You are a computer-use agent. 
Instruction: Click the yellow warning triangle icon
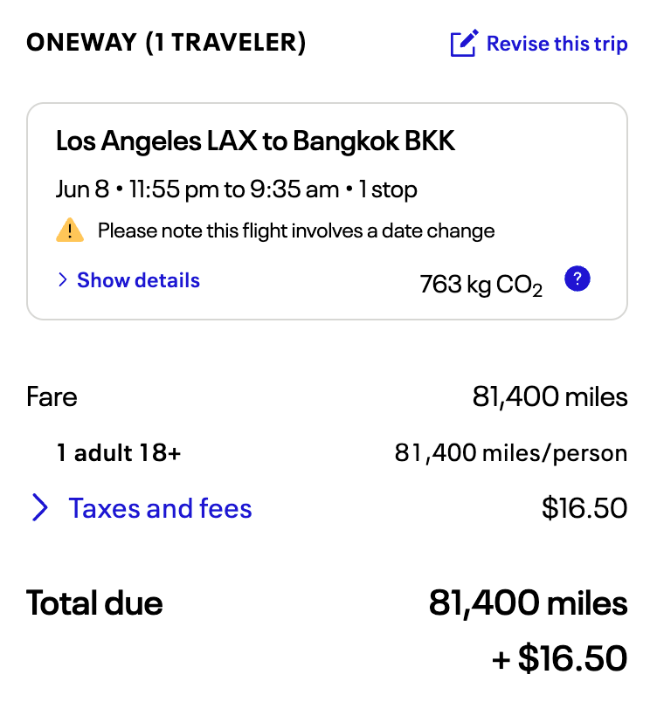70,231
